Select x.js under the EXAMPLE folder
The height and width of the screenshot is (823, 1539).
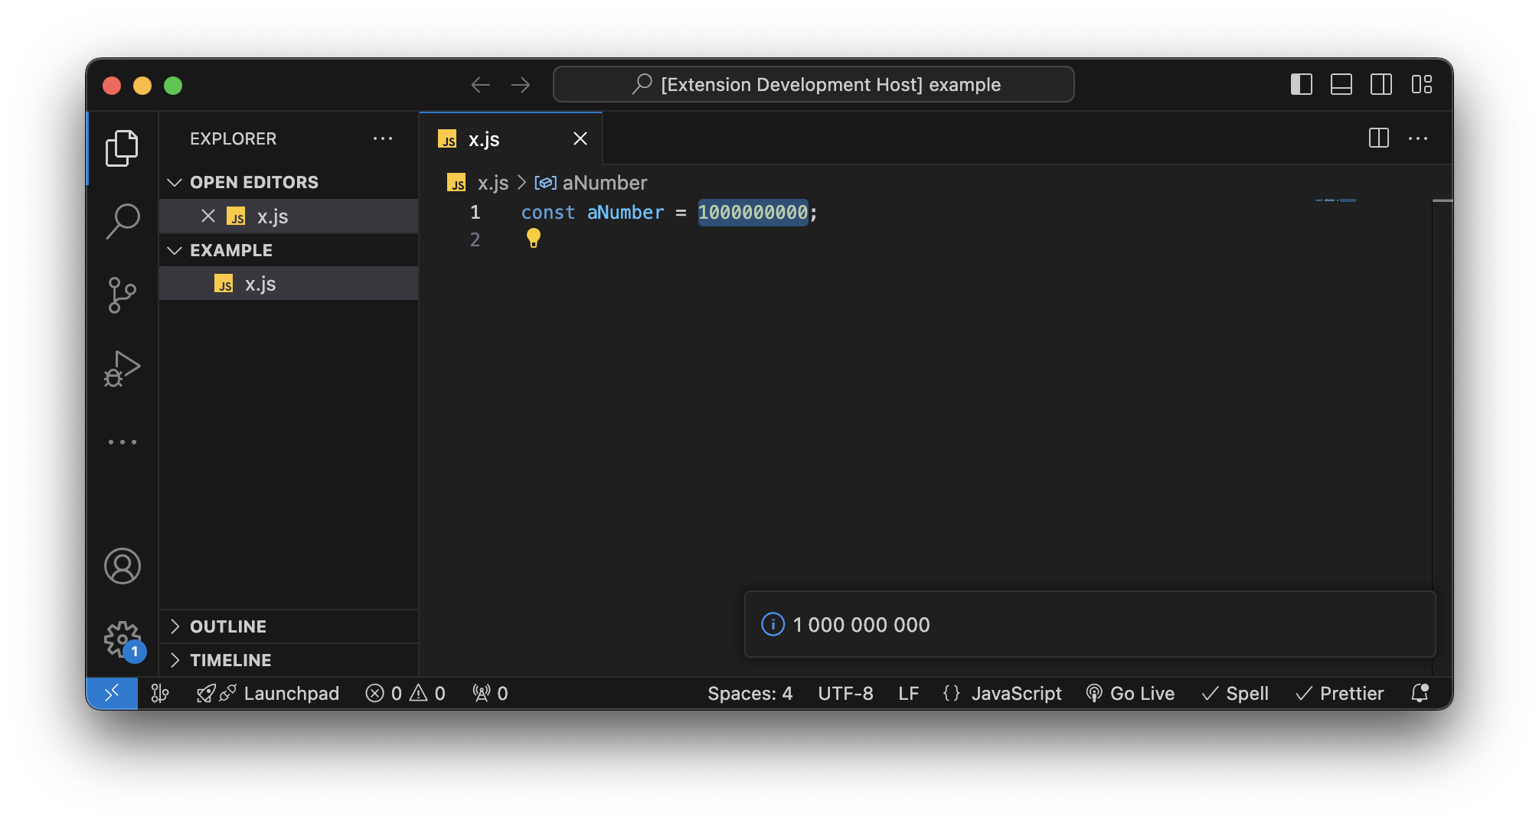(289, 284)
